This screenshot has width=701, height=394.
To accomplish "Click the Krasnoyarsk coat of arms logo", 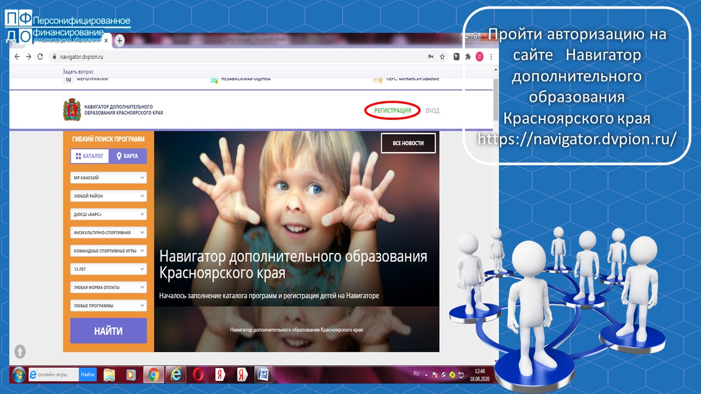I will point(72,110).
